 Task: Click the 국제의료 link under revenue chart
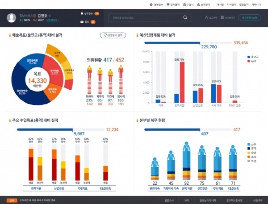pyautogui.click(x=82, y=189)
